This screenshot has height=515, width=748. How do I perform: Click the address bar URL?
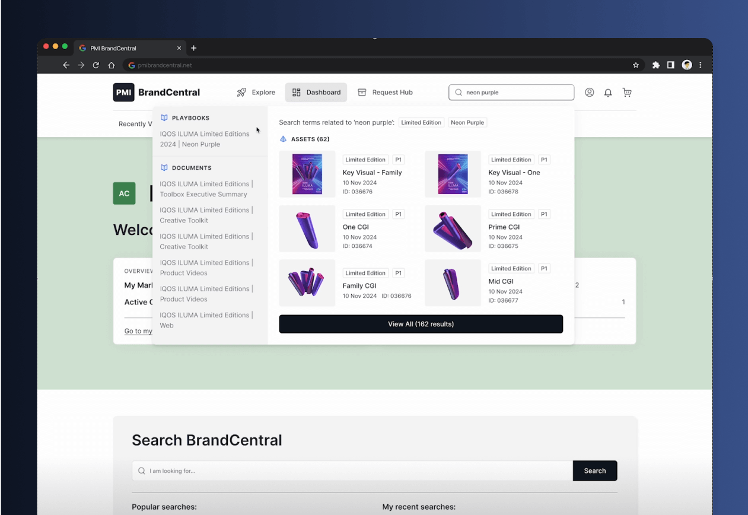[165, 65]
